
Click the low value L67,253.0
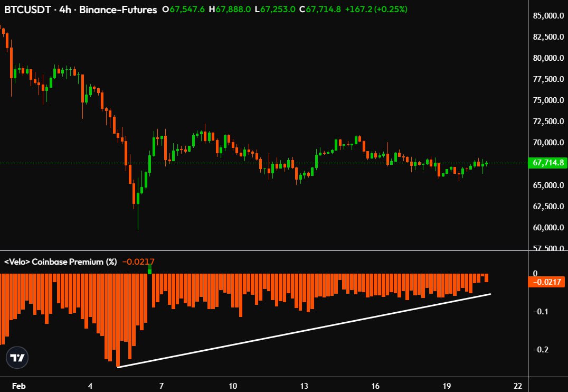[x=275, y=10]
